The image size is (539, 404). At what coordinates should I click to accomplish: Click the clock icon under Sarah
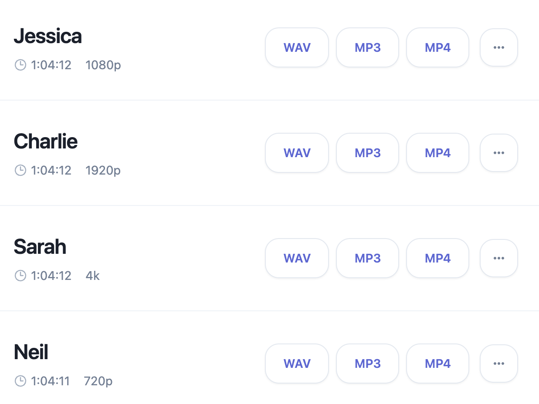(x=20, y=276)
